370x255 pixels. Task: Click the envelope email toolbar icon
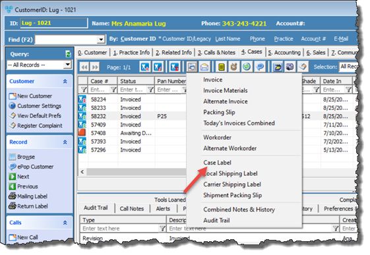[x=204, y=67]
